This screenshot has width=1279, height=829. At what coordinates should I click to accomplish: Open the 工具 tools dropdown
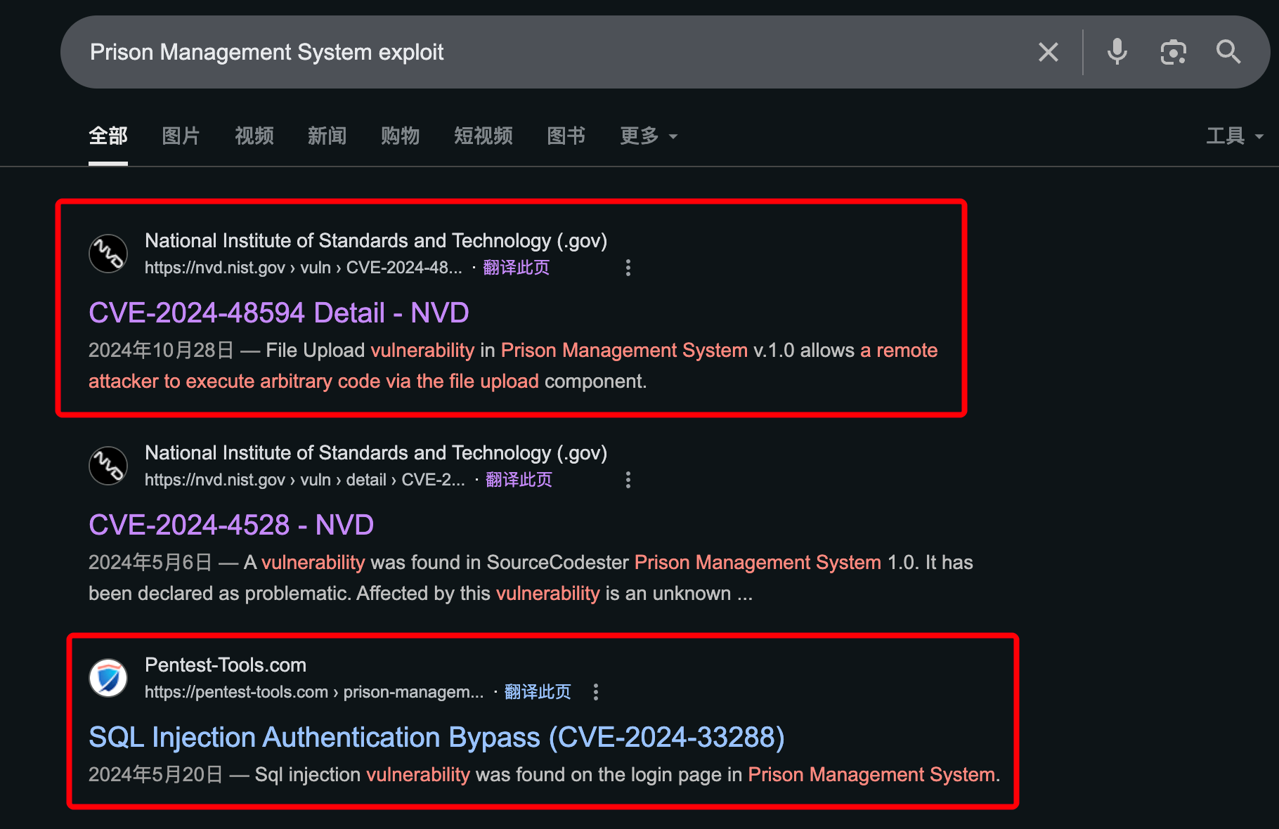tap(1234, 136)
